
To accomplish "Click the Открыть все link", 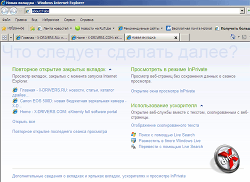I will coord(23,121).
